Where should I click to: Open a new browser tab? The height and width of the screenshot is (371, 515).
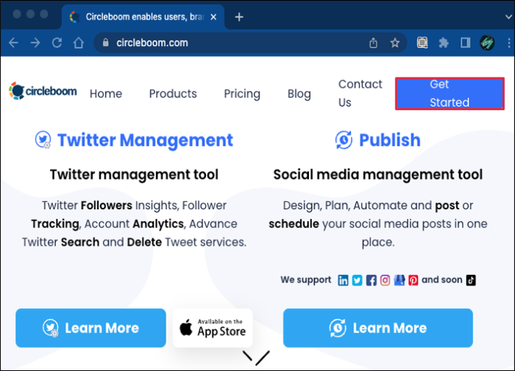coord(239,16)
